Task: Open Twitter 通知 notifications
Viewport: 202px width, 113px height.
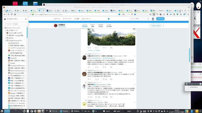Action: tap(77, 19)
